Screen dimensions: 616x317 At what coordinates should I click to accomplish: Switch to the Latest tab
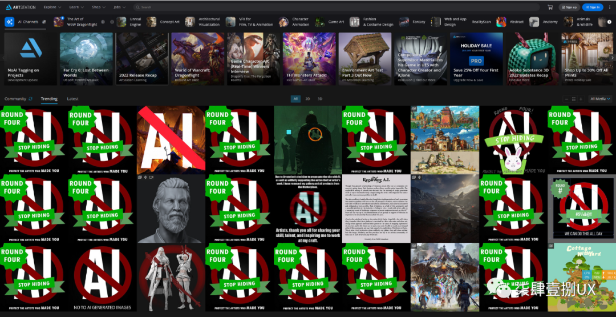point(72,99)
